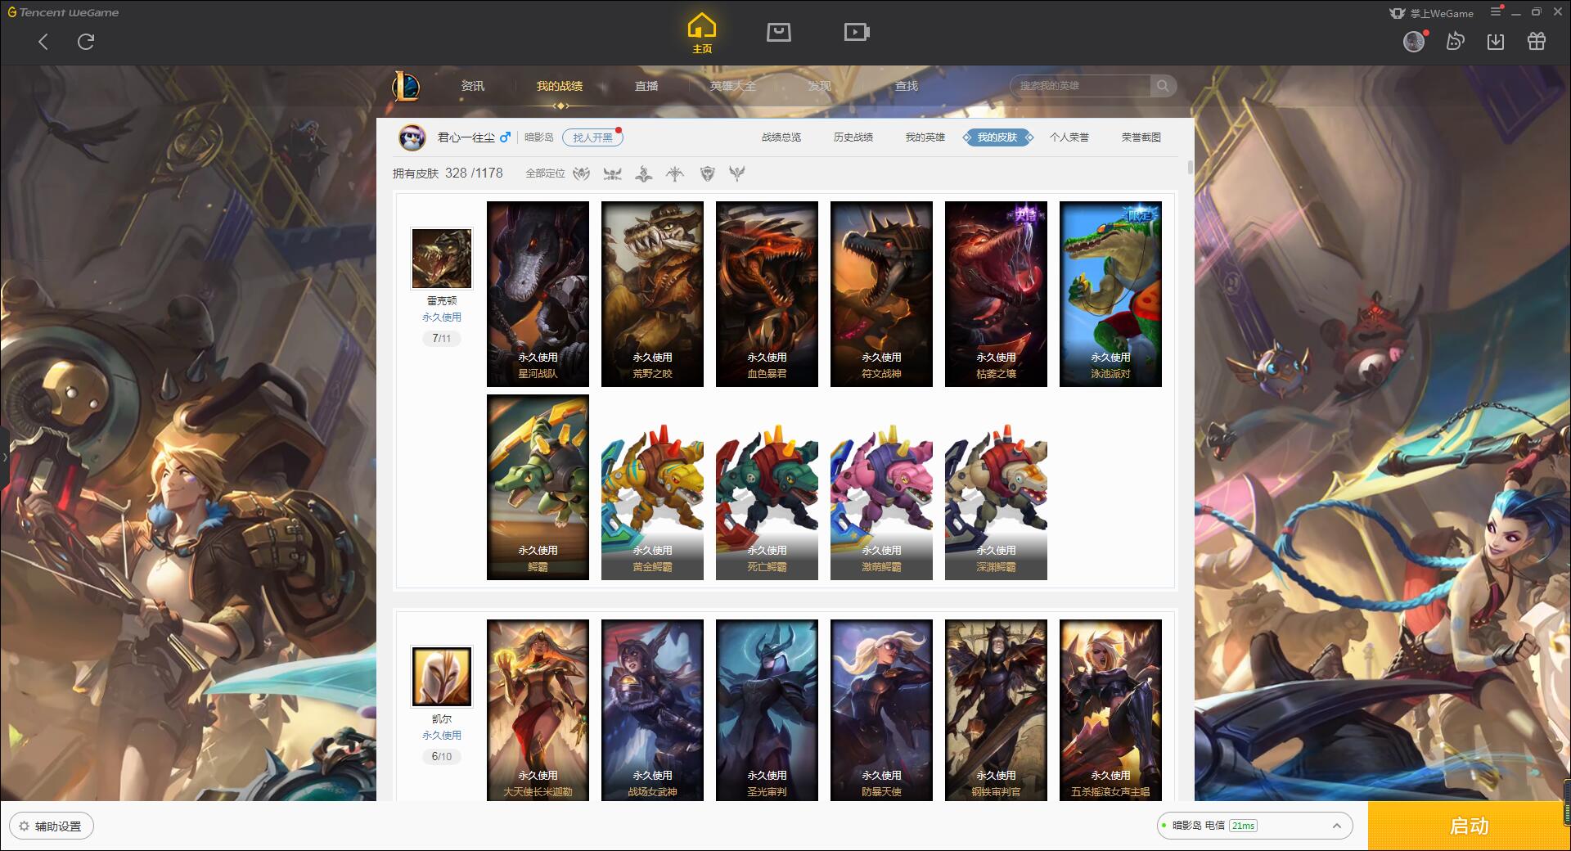Select the 战绩总览 sub-tab
Image resolution: width=1571 pixels, height=851 pixels.
[781, 137]
